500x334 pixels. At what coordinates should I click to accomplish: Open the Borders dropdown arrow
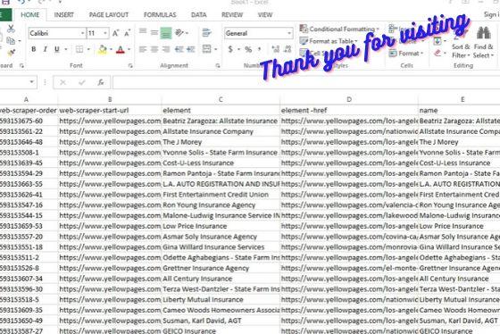tap(88, 49)
